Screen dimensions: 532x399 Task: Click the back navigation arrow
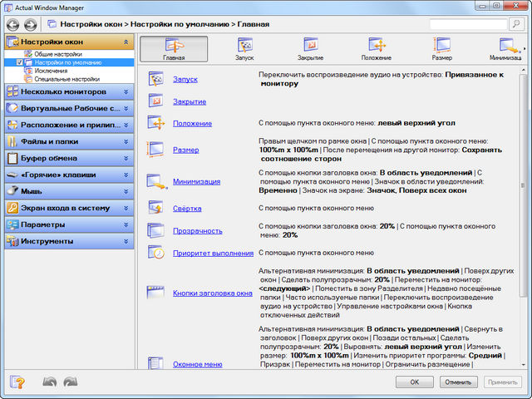pyautogui.click(x=14, y=25)
